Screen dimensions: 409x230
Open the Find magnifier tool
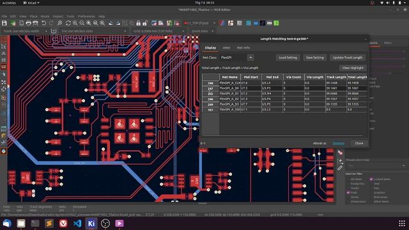click(x=59, y=23)
